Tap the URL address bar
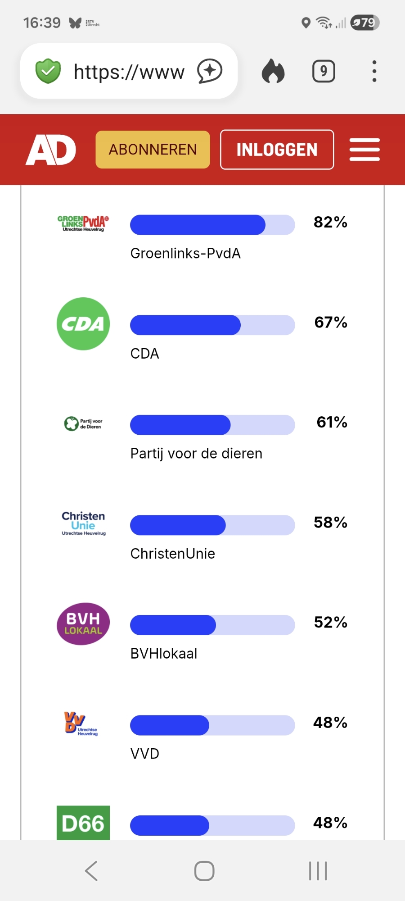Viewport: 405px width, 901px height. coord(129,71)
